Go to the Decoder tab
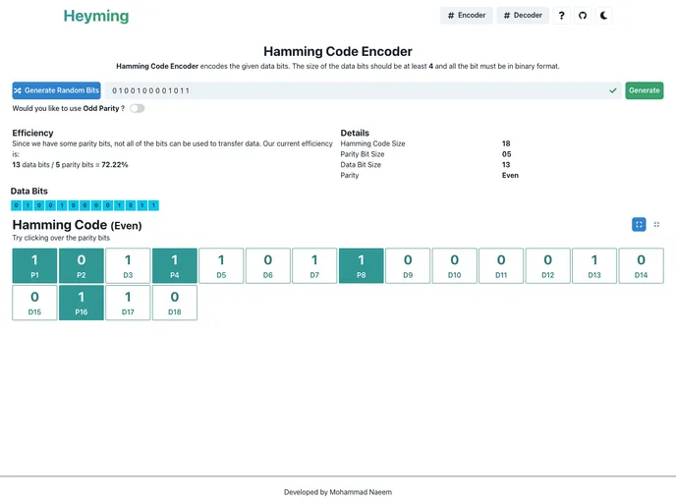This screenshot has width=676, height=503. pos(523,16)
